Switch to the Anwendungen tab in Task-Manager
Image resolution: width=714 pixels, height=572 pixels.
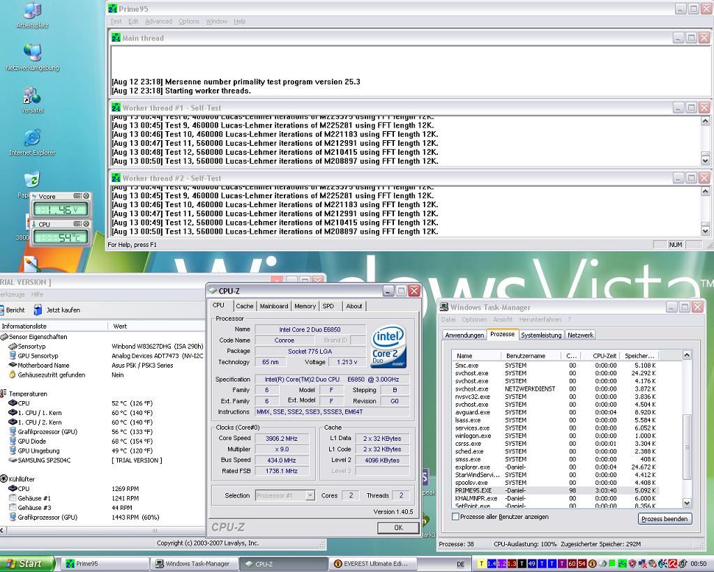pyautogui.click(x=464, y=336)
